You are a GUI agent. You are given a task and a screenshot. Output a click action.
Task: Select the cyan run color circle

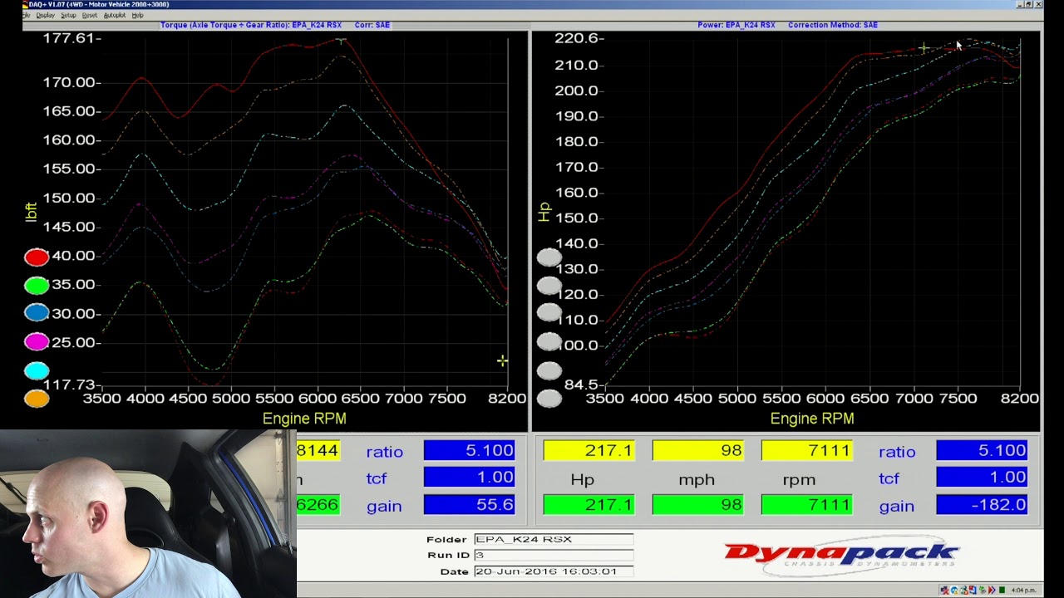37,371
